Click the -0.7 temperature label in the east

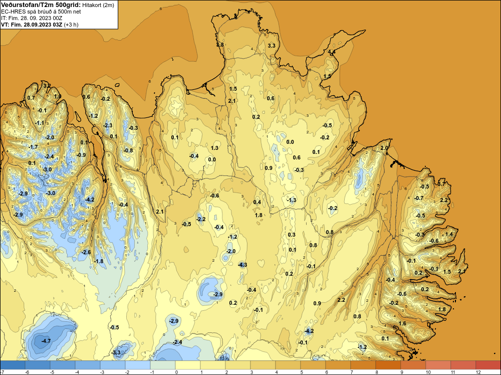419,198
